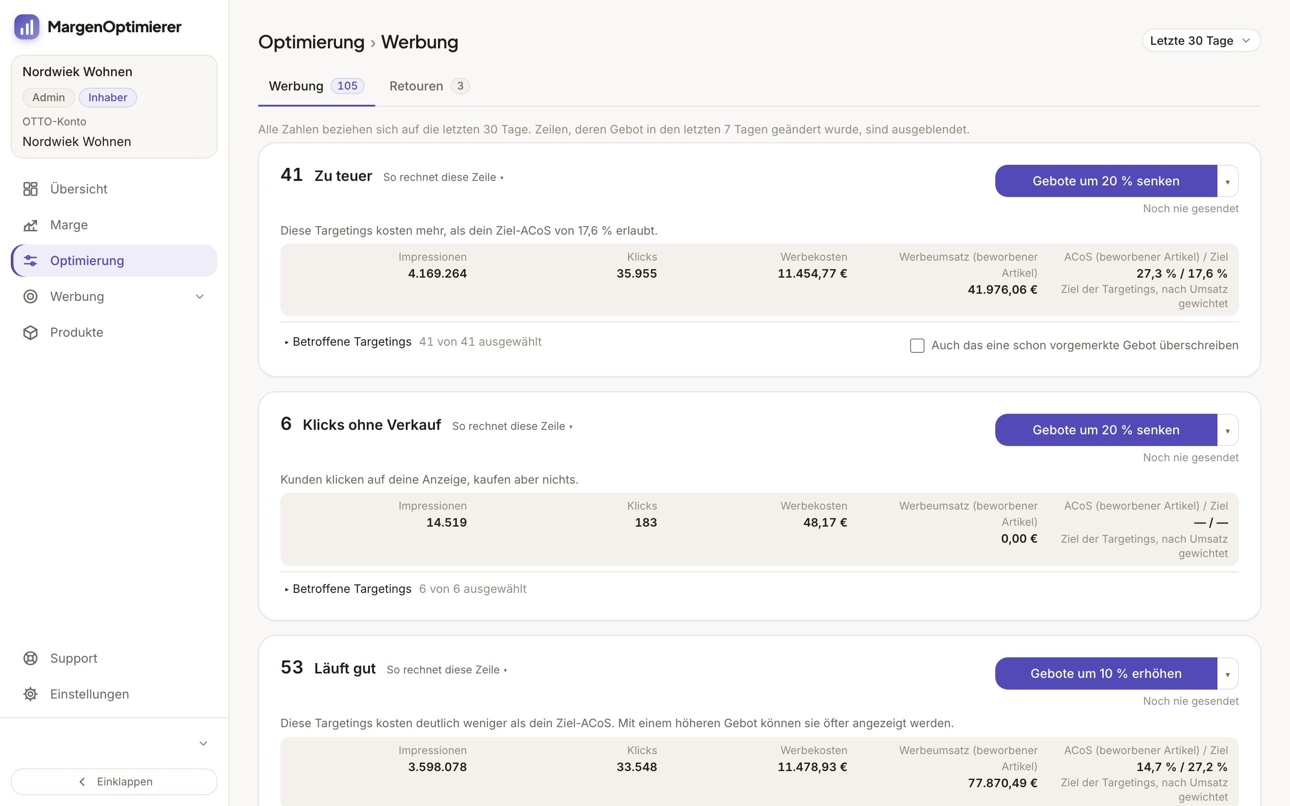The image size is (1290, 806).
Task: Click the Werbeumsatz value 0,00 €
Action: click(x=1019, y=539)
